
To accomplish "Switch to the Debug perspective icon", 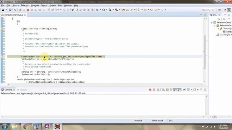I will [x=229, y=10].
